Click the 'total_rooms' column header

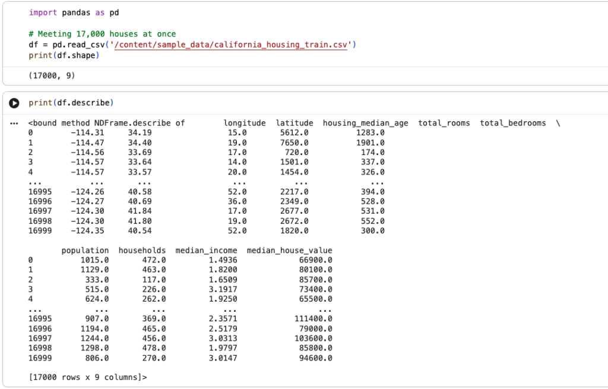[x=444, y=124]
